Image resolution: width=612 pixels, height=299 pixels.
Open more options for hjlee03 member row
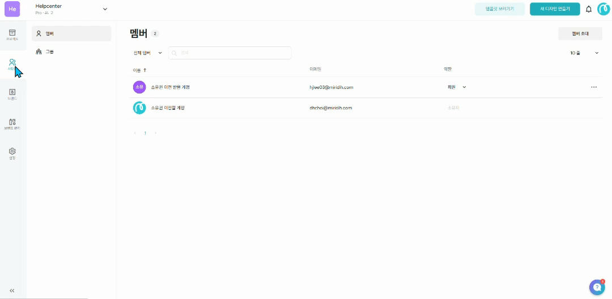click(594, 87)
